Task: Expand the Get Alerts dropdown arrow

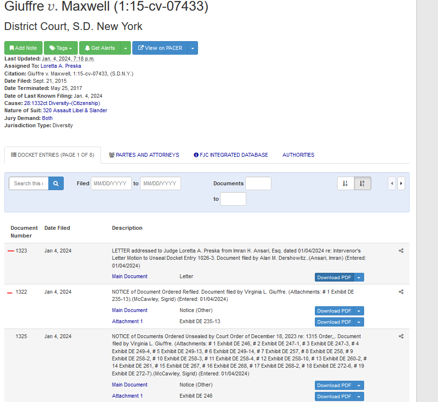Action: point(126,48)
